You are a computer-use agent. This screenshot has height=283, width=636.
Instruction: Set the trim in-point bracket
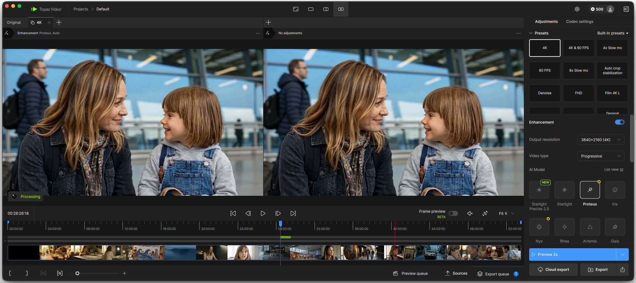click(10, 273)
